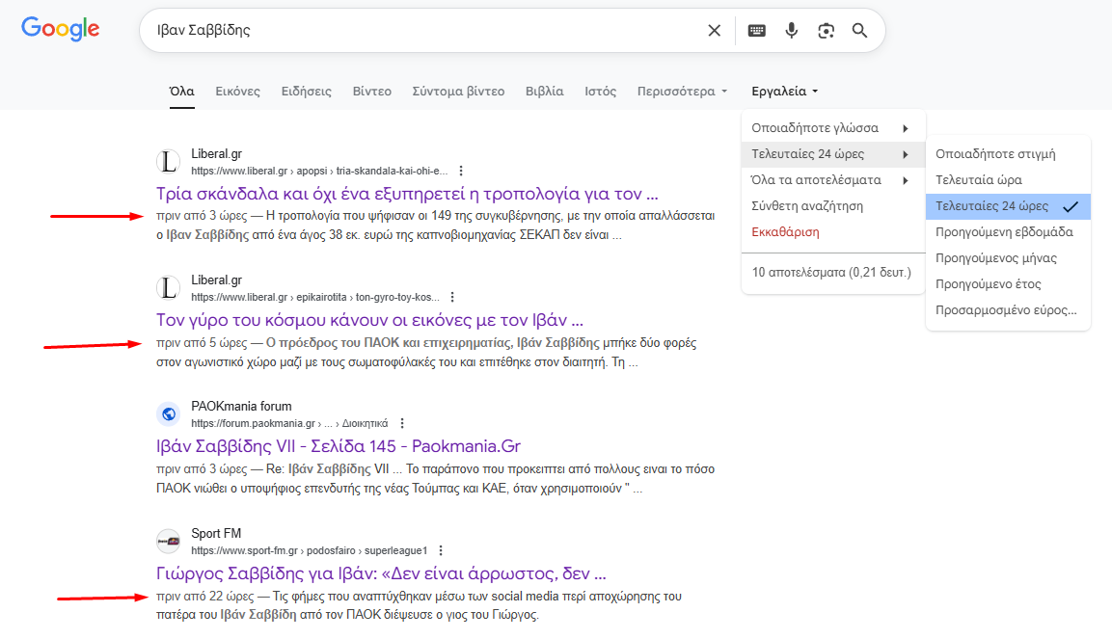The image size is (1112, 639).
Task: Choose Οποιαδήποτε στιγμή time filter
Action: [x=1008, y=154]
